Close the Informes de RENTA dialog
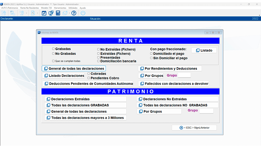Viewport: 261px width, 148px height. tap(219, 32)
